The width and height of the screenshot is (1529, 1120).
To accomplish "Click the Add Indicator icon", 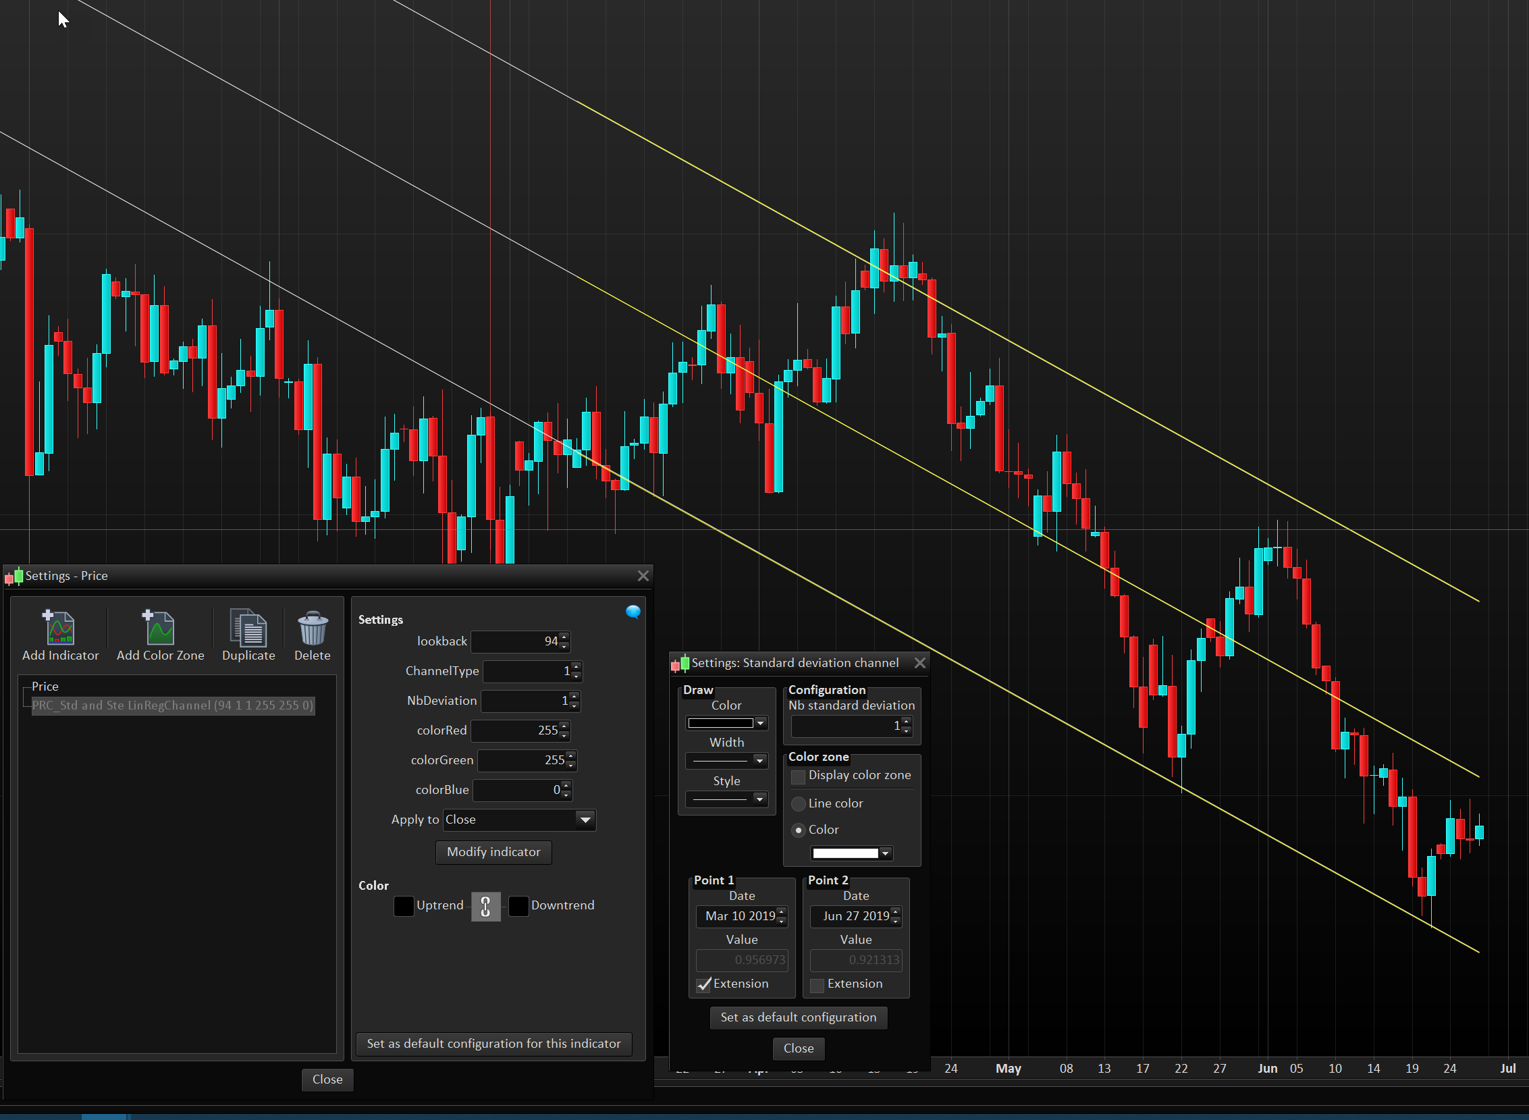I will point(59,628).
